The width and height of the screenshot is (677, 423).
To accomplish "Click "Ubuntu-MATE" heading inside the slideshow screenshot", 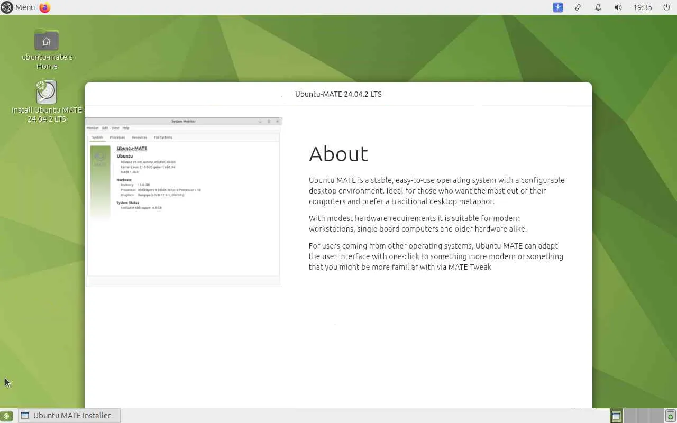I will coord(132,149).
